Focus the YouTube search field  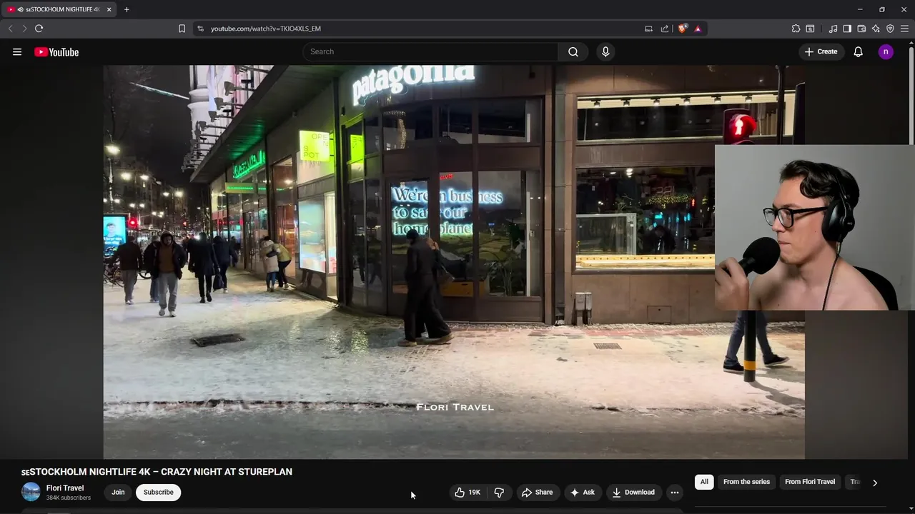(x=430, y=51)
